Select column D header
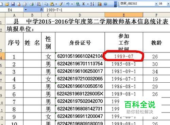 point(80,15)
